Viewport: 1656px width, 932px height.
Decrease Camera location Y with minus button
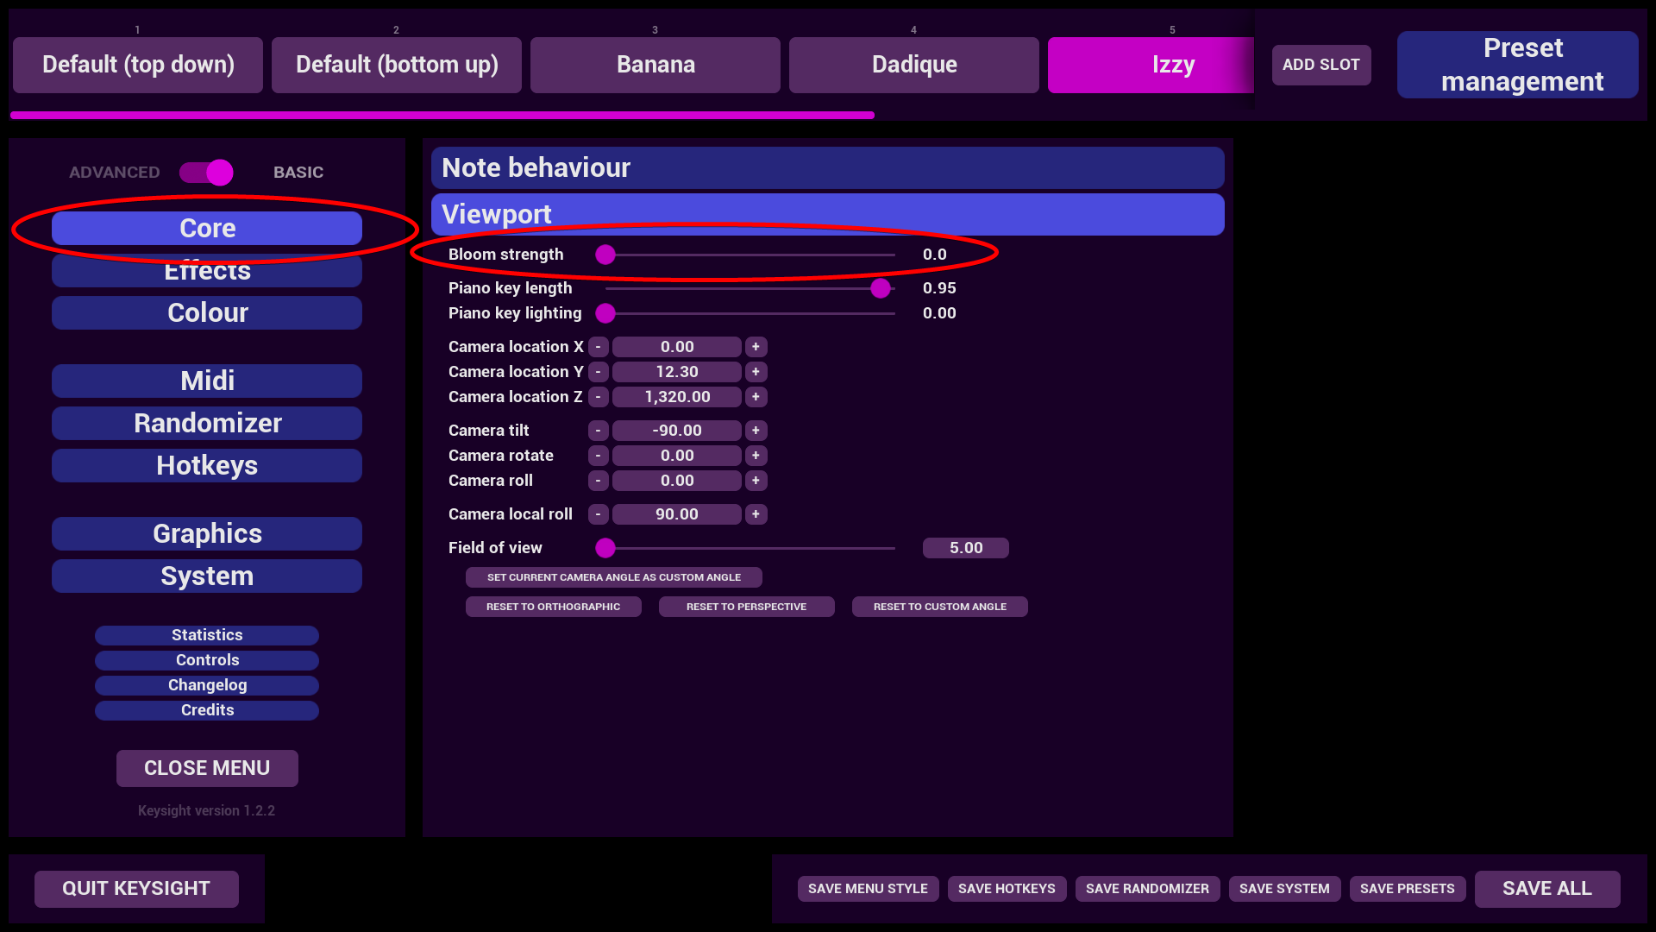coord(598,372)
